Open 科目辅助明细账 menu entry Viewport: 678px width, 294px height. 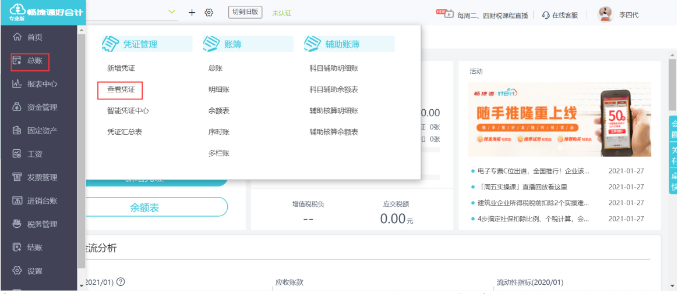click(x=334, y=68)
